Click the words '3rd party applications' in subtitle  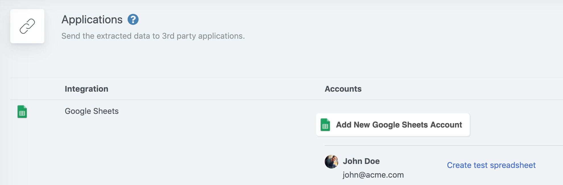[203, 36]
